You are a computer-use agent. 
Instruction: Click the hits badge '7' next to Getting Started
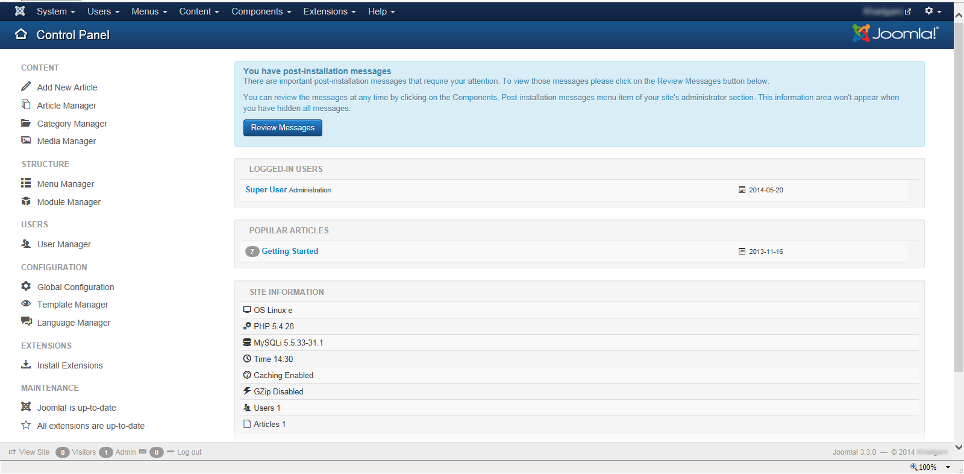click(252, 251)
